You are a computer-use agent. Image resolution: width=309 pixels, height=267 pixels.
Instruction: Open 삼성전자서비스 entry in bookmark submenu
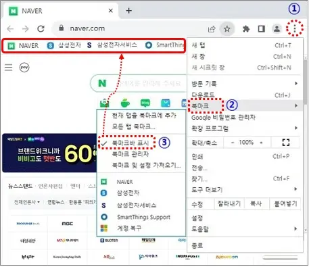(x=141, y=205)
